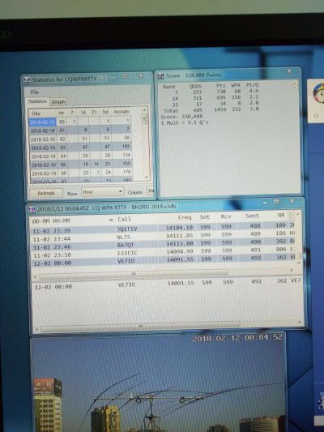Click the Accum value 105
Image resolution: width=324 pixels, height=432 pixels.
(x=126, y=146)
